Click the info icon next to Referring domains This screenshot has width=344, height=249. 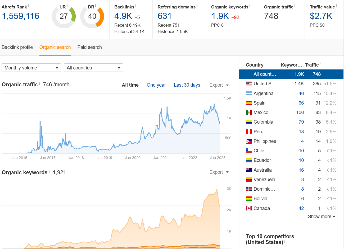[197, 6]
